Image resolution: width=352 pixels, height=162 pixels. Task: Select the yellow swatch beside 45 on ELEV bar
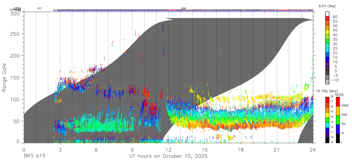(x=327, y=32)
